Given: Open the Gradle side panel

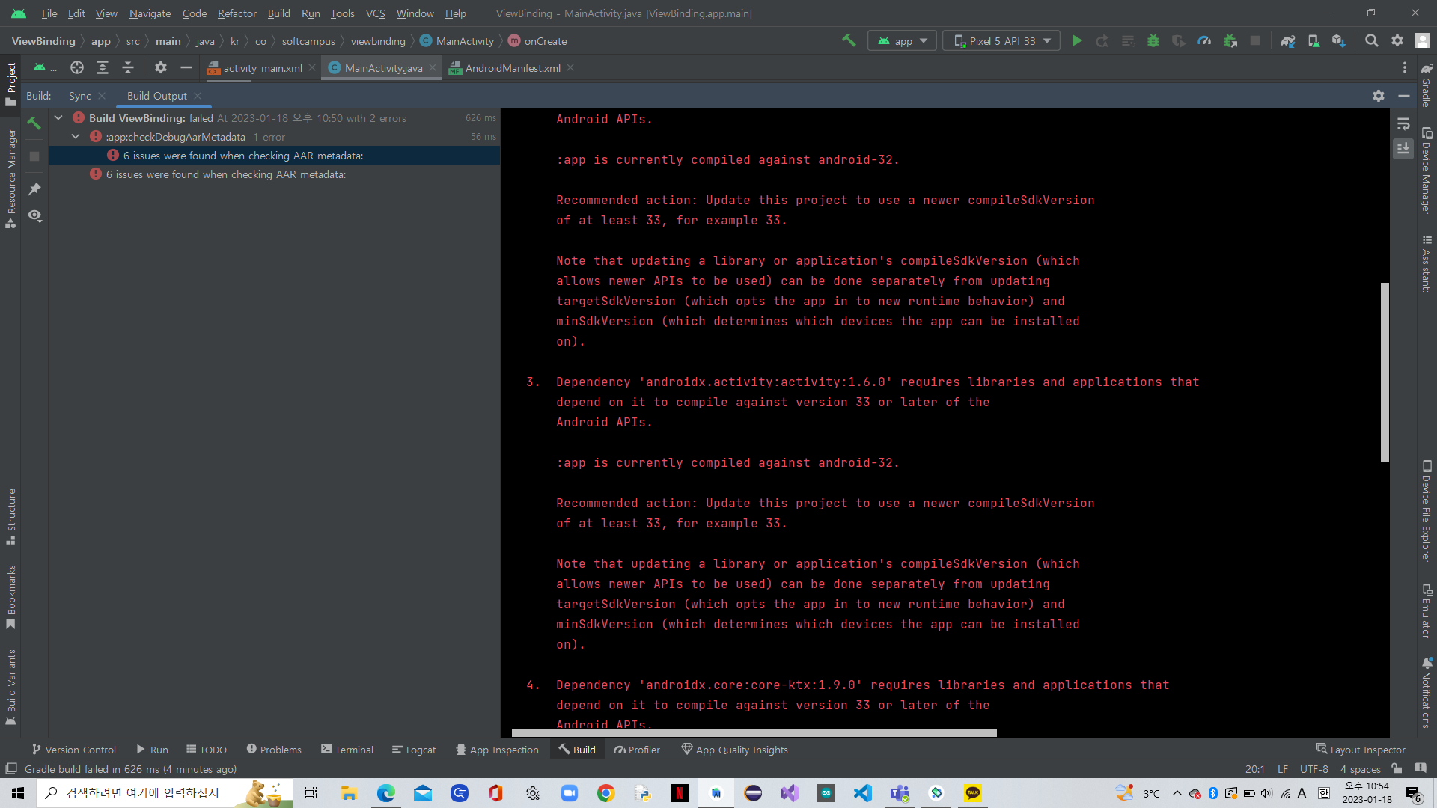Looking at the screenshot, I should click(1427, 85).
